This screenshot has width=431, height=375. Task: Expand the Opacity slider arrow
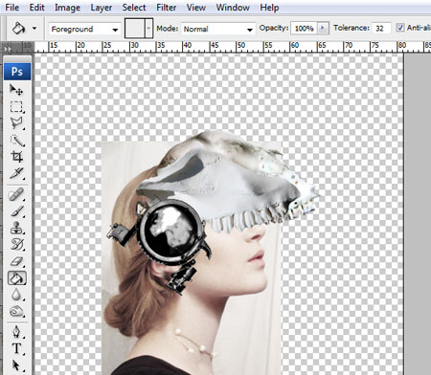point(323,28)
